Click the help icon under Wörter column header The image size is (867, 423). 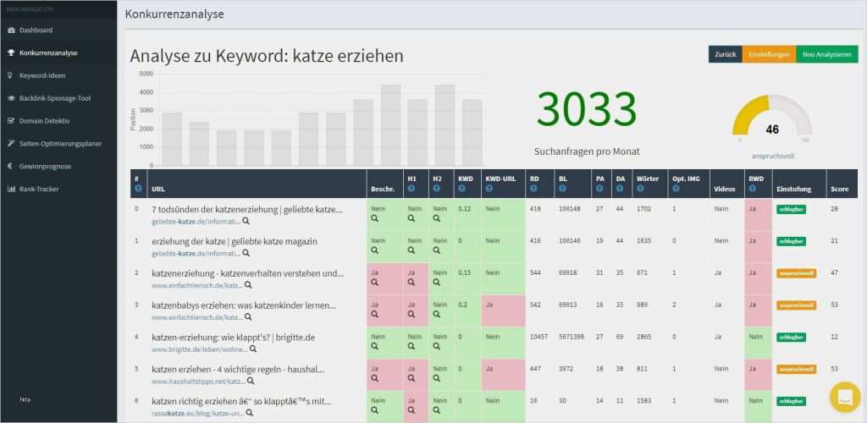point(640,189)
